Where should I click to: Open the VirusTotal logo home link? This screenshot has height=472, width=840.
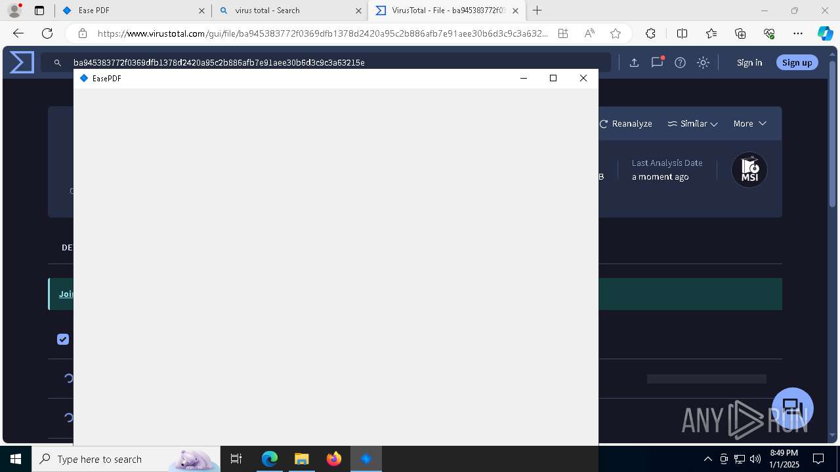[22, 62]
